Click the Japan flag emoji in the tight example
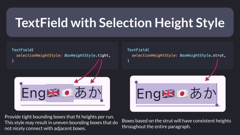Viewport: 240px width, 135px height. [67, 93]
